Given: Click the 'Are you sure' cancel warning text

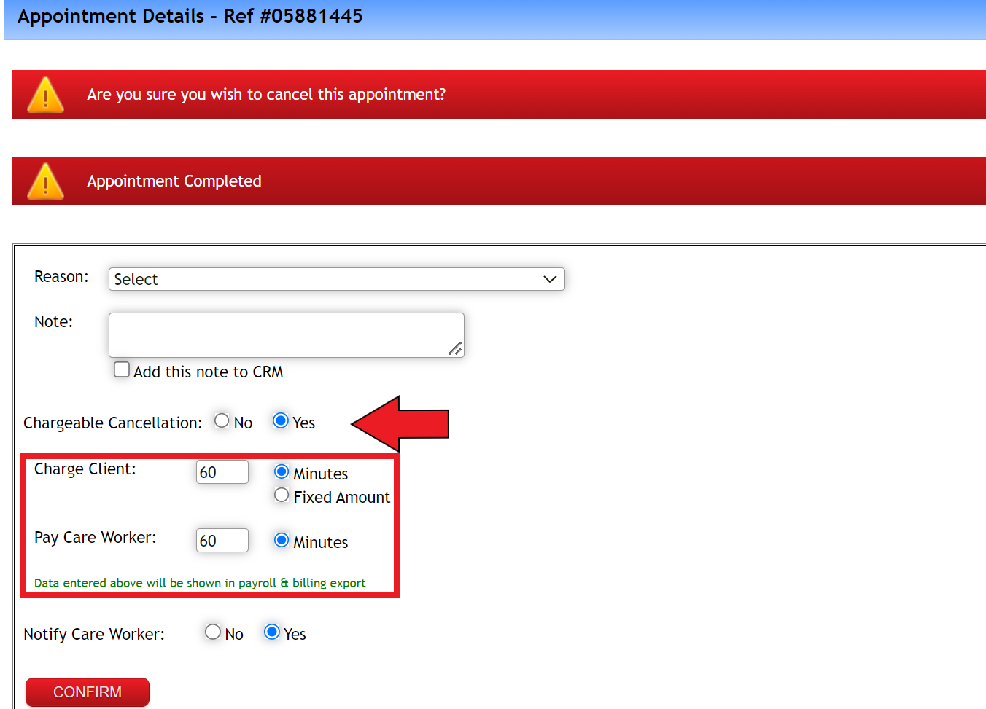Looking at the screenshot, I should tap(266, 95).
